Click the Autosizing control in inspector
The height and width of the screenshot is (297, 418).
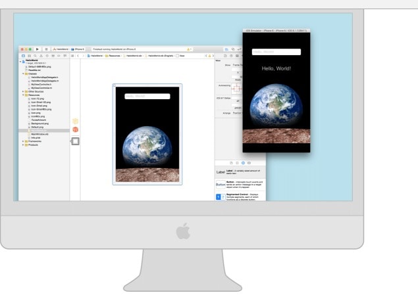tap(236, 89)
